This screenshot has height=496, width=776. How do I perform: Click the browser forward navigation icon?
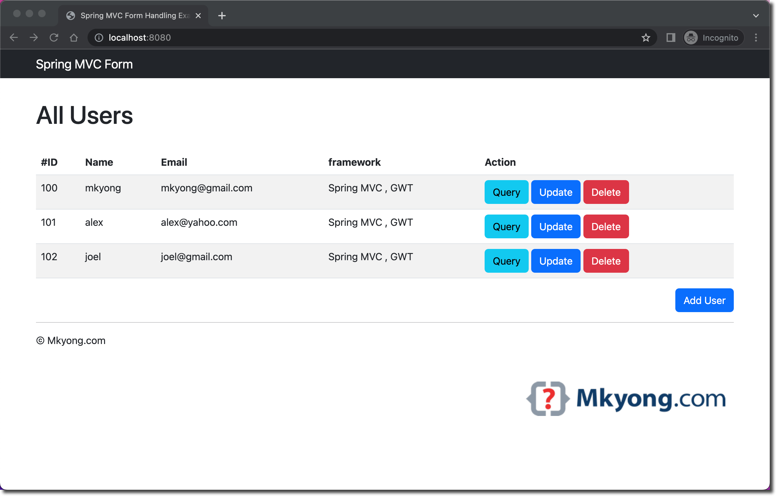pyautogui.click(x=33, y=38)
